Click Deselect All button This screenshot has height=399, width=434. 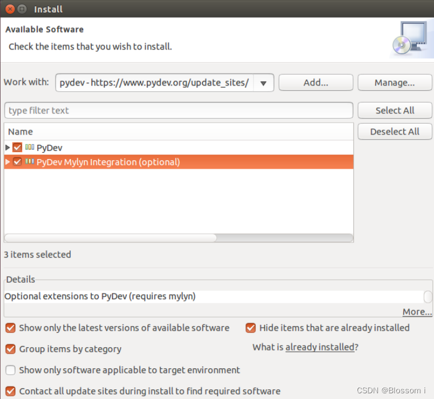[x=395, y=132]
